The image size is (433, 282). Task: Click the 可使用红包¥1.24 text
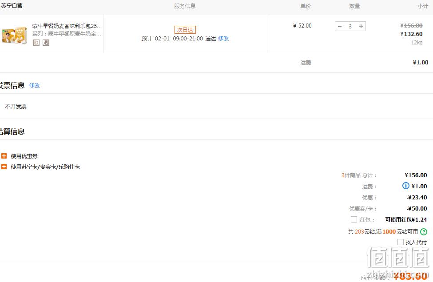[x=406, y=219]
